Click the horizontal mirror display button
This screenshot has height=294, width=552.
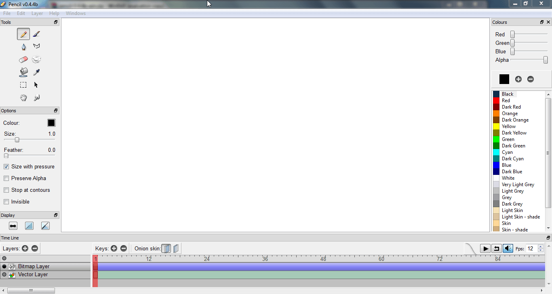click(13, 226)
